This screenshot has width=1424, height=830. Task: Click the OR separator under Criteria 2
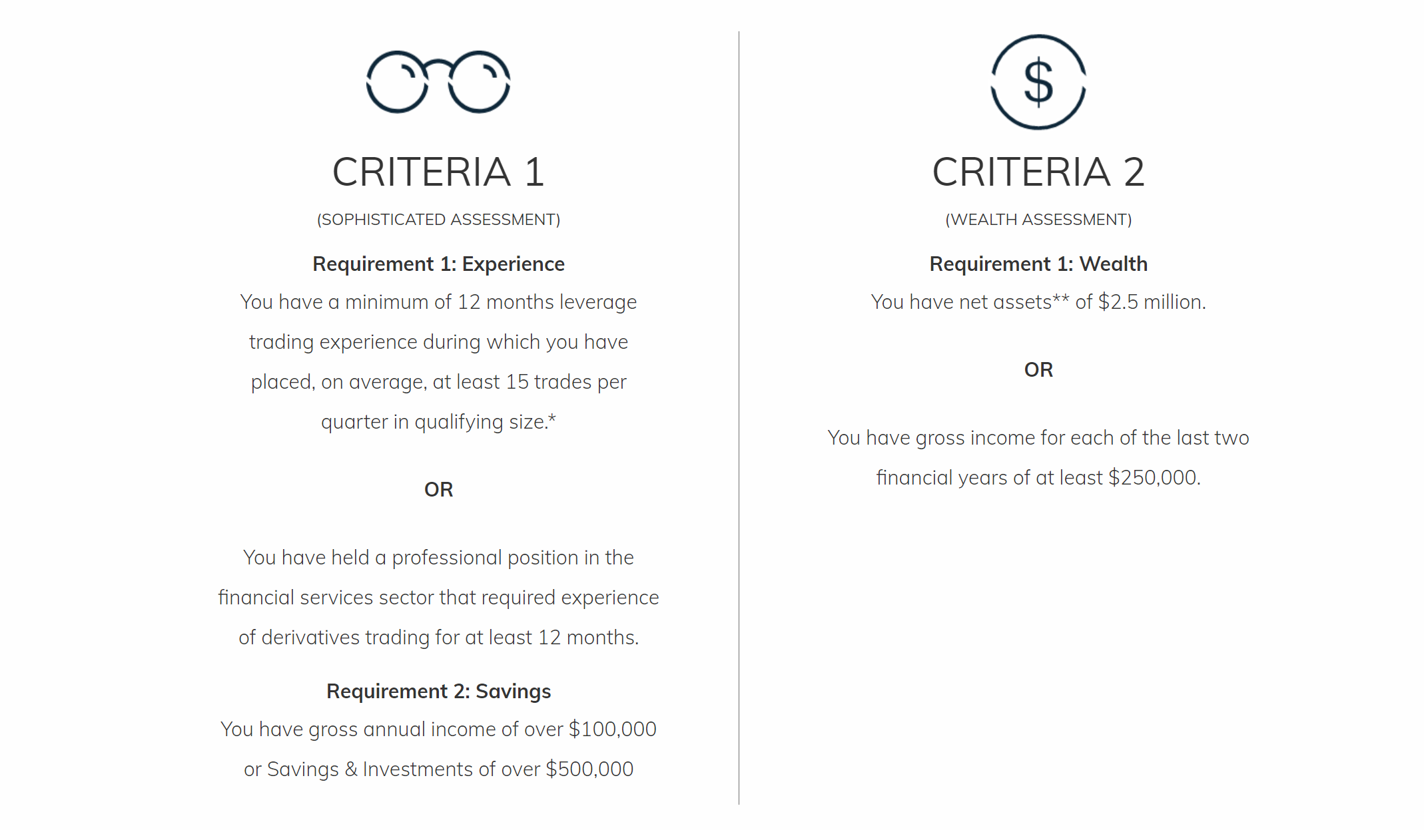point(1038,370)
